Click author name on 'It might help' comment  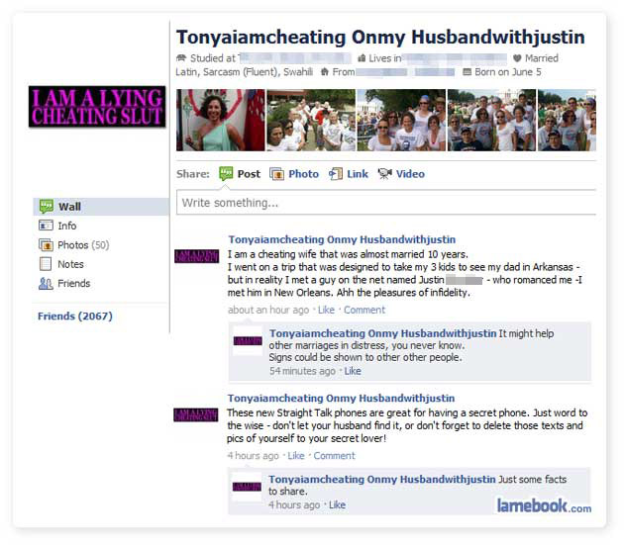tap(383, 333)
